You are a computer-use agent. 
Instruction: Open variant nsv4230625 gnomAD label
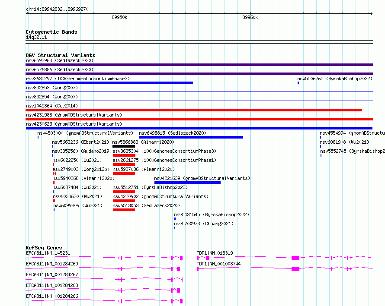coord(74,124)
